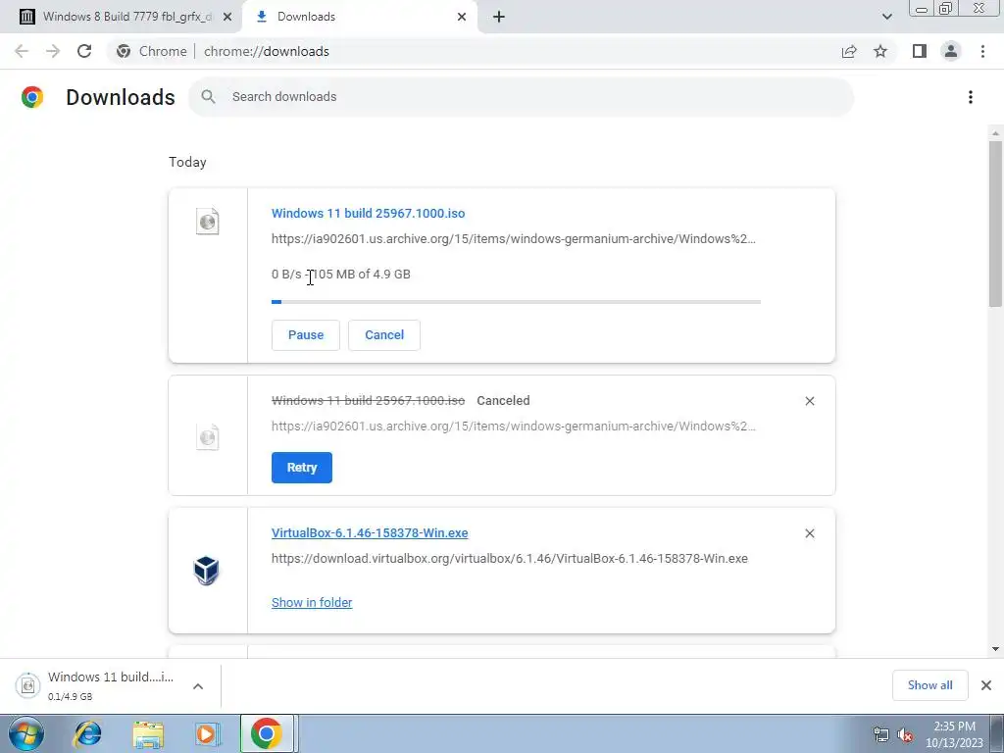This screenshot has width=1004, height=753.
Task: Select the Downloads tab
Action: point(361,17)
